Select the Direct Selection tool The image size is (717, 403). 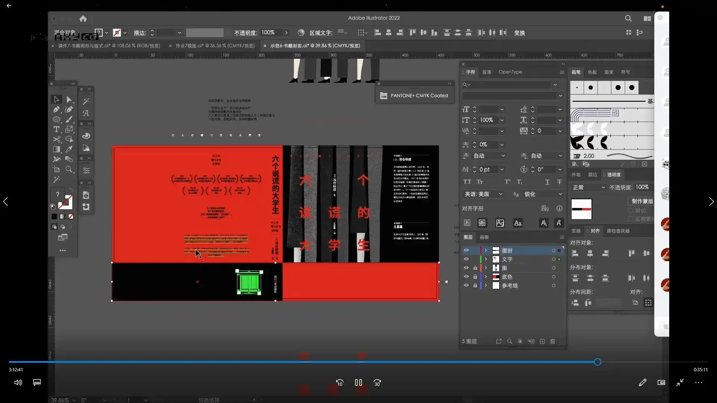point(69,99)
